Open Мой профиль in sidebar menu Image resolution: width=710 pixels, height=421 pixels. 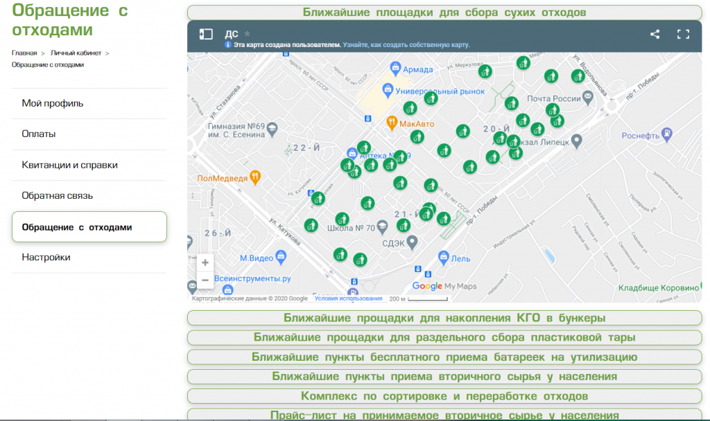pyautogui.click(x=53, y=104)
